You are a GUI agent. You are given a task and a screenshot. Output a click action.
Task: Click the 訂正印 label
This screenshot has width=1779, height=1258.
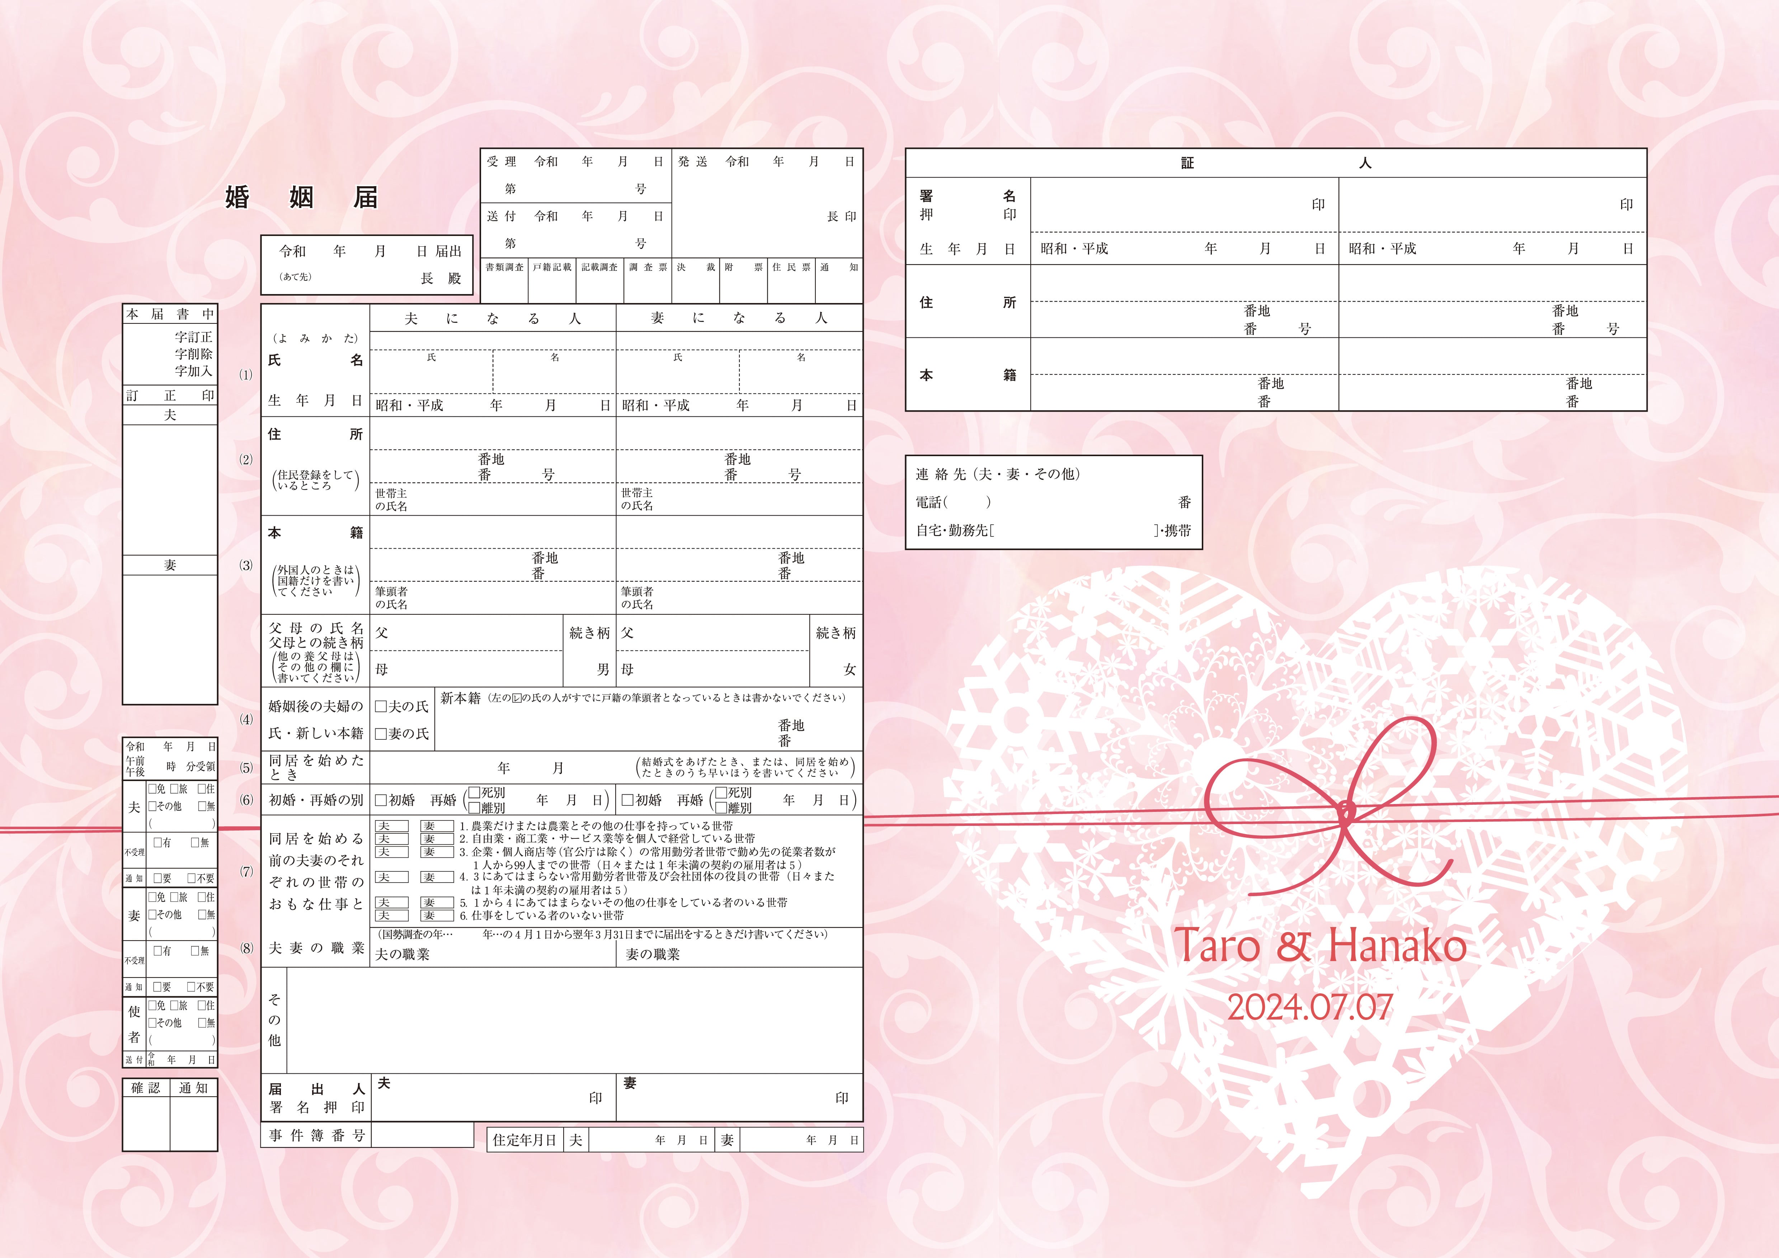tap(170, 395)
